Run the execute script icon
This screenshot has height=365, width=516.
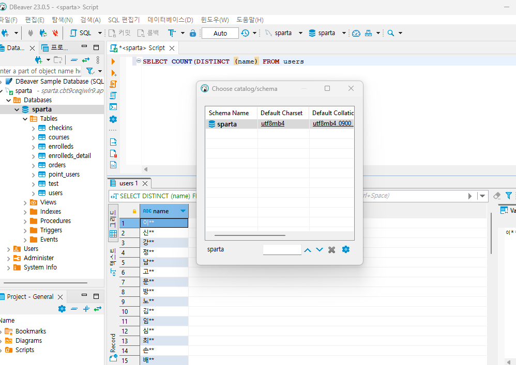[113, 84]
